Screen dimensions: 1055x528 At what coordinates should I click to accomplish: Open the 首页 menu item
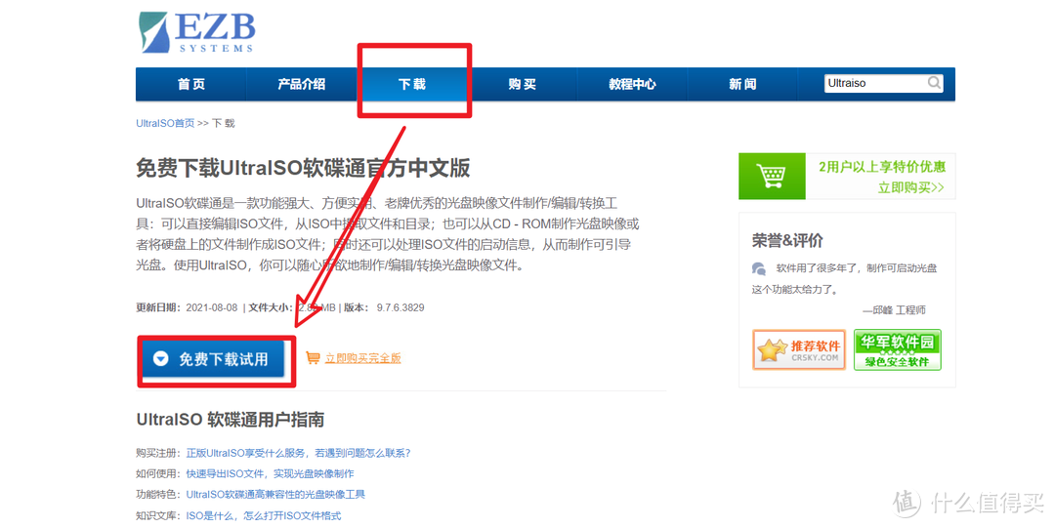191,84
